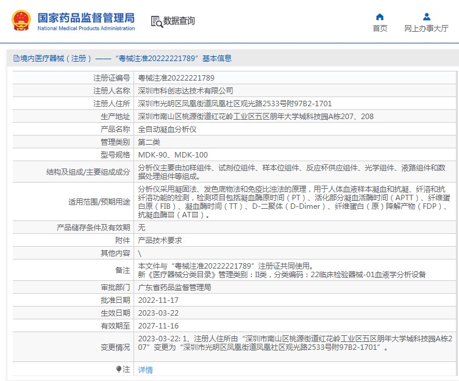
Task: Click the national emblem logo
Action: [x=20, y=20]
